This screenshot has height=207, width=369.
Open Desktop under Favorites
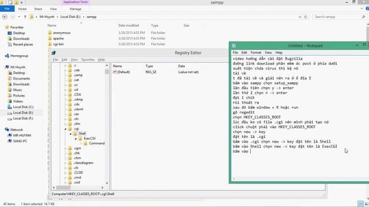pyautogui.click(x=19, y=33)
